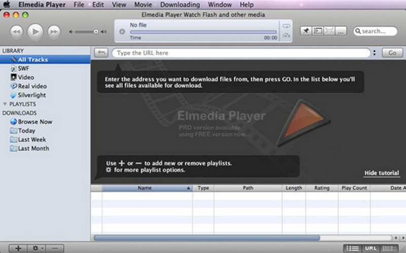
Task: Toggle the pin on top button
Action: [x=306, y=31]
